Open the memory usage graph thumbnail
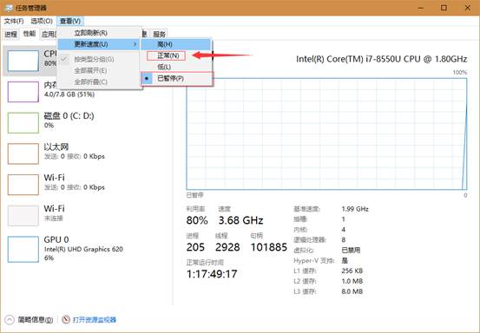Image resolution: width=480 pixels, height=333 pixels. [x=23, y=92]
